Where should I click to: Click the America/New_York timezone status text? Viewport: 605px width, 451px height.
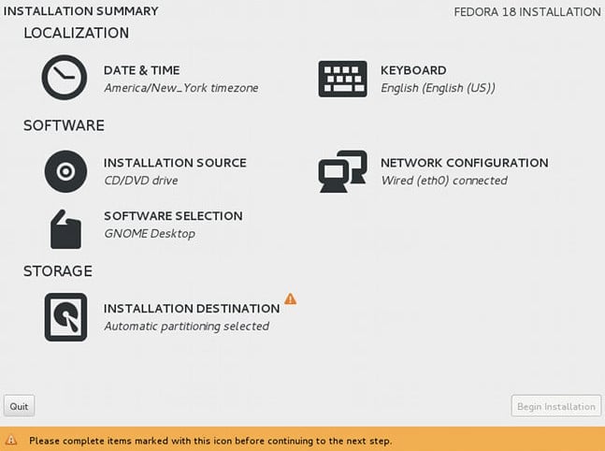tap(181, 88)
